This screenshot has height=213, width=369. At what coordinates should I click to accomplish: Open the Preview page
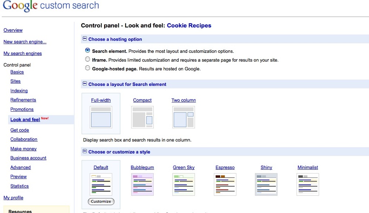click(18, 177)
